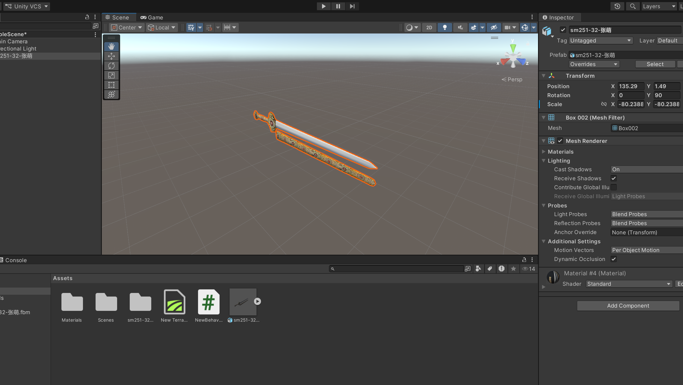This screenshot has width=683, height=385.
Task: Collapse the Lighting section
Action: pyautogui.click(x=543, y=161)
